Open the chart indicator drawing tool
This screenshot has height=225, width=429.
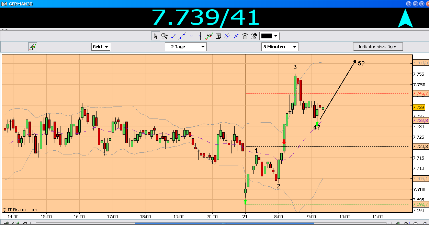click(x=209, y=36)
